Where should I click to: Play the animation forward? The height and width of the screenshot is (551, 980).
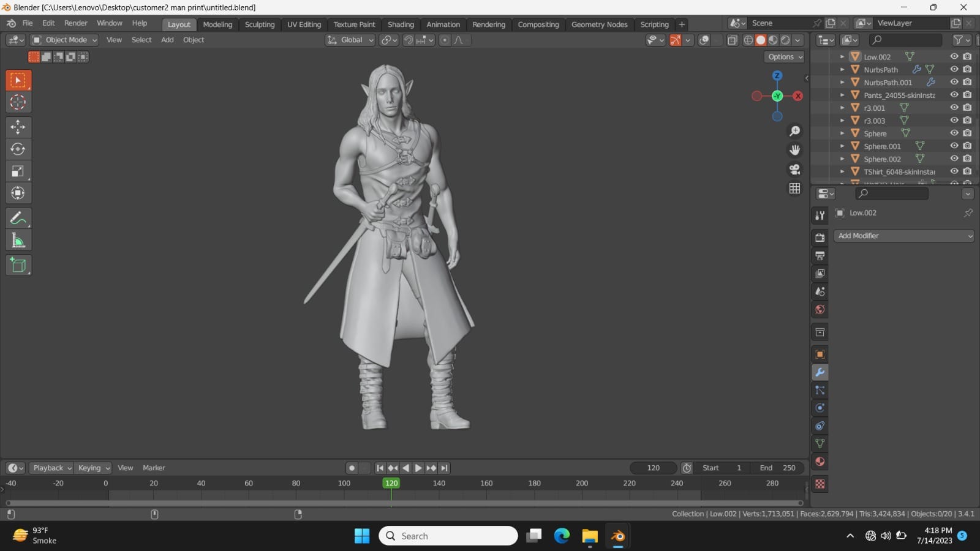(x=418, y=468)
